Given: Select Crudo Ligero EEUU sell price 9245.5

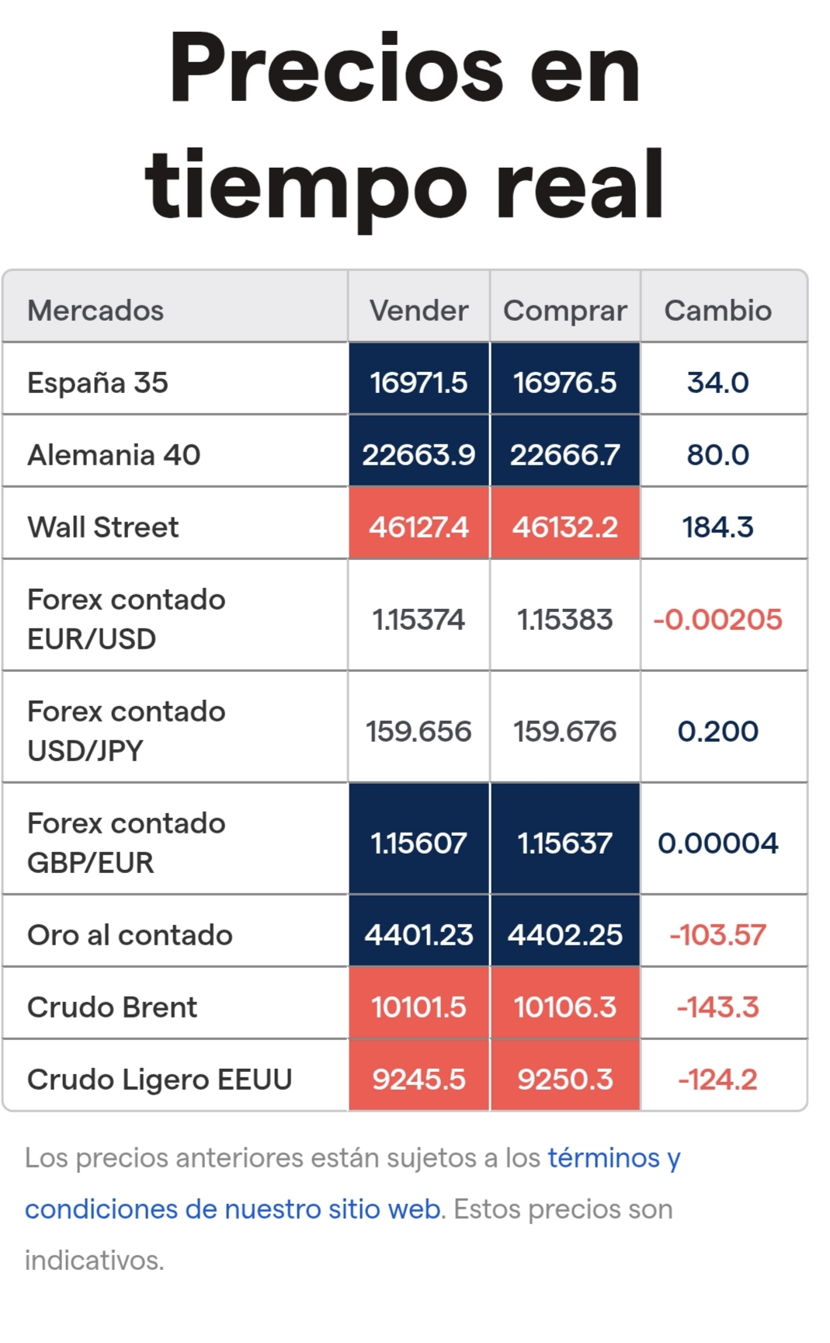Looking at the screenshot, I should point(418,1079).
